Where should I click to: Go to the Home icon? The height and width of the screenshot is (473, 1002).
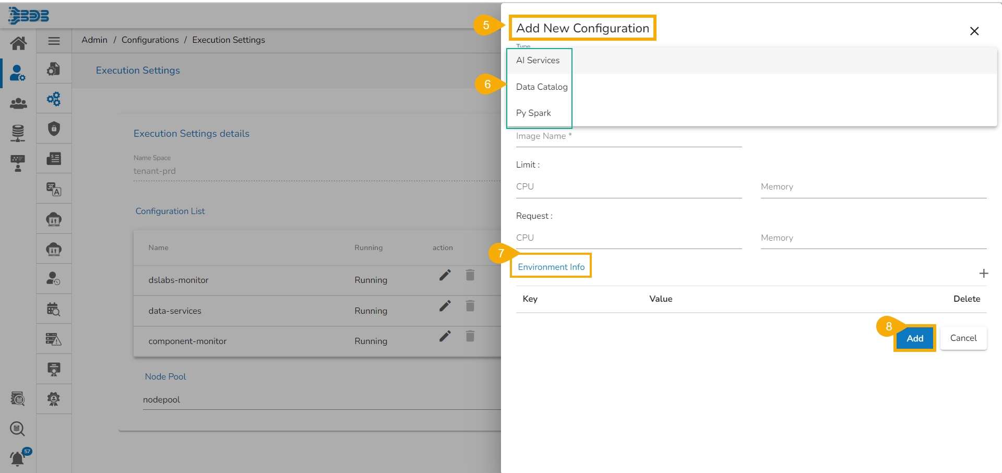18,43
